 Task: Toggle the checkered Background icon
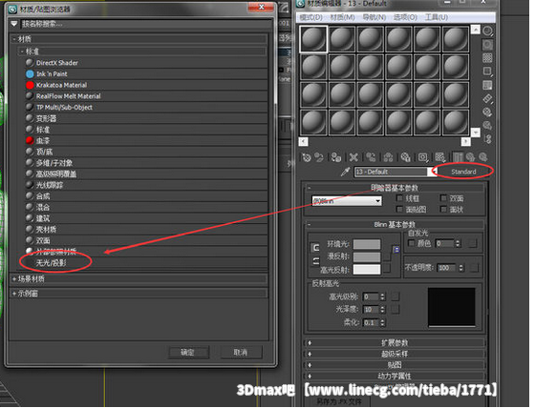[x=487, y=58]
